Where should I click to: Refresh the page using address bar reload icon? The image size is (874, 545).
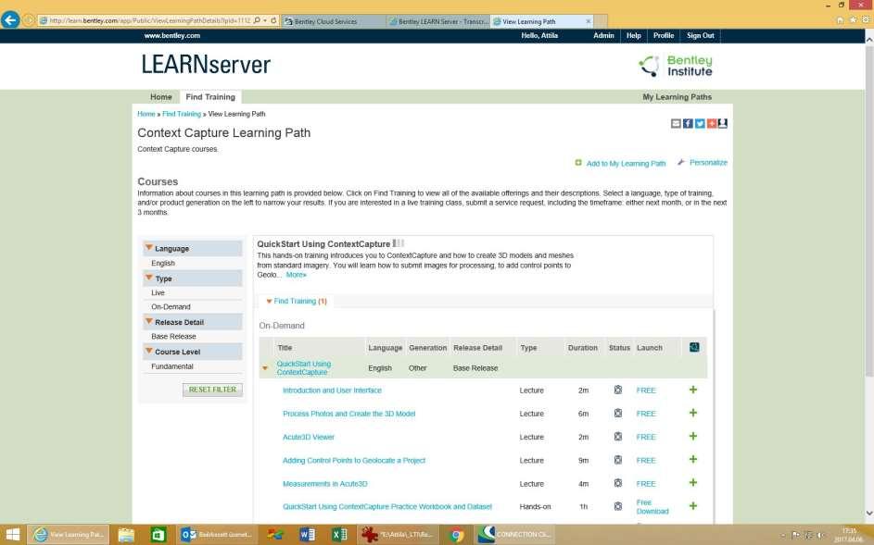pyautogui.click(x=273, y=20)
